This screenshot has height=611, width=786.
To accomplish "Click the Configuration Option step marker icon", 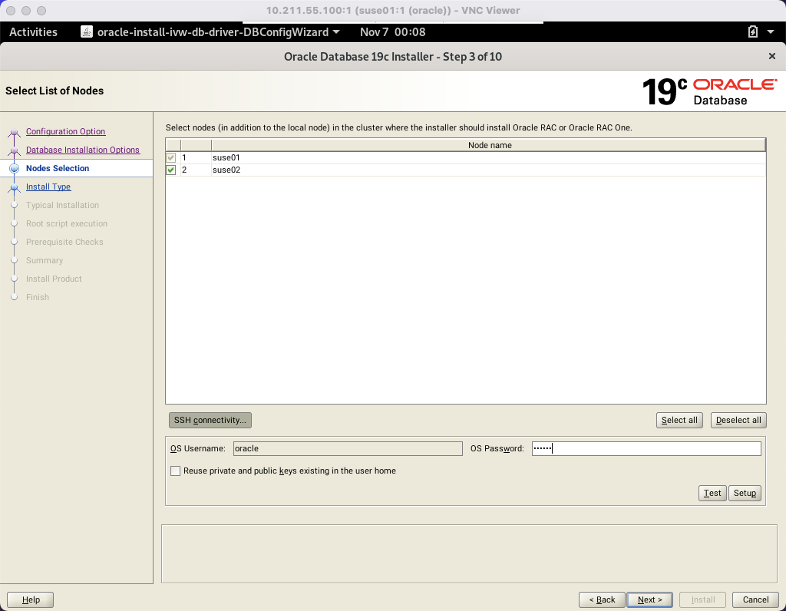I will coord(15,132).
